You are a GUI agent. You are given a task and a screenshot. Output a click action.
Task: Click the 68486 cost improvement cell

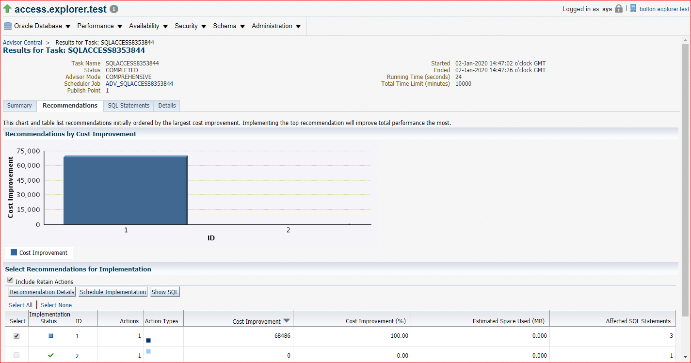282,336
